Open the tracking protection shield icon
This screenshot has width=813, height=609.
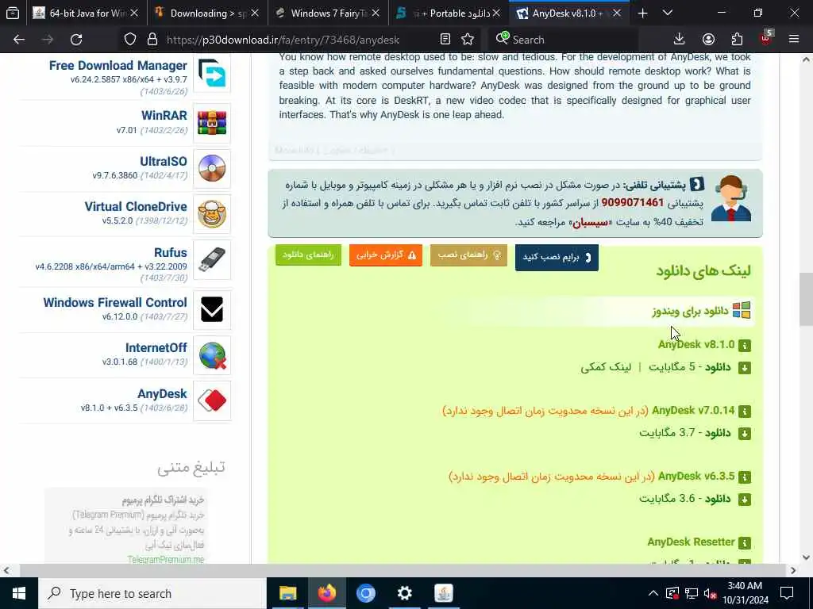tap(130, 40)
